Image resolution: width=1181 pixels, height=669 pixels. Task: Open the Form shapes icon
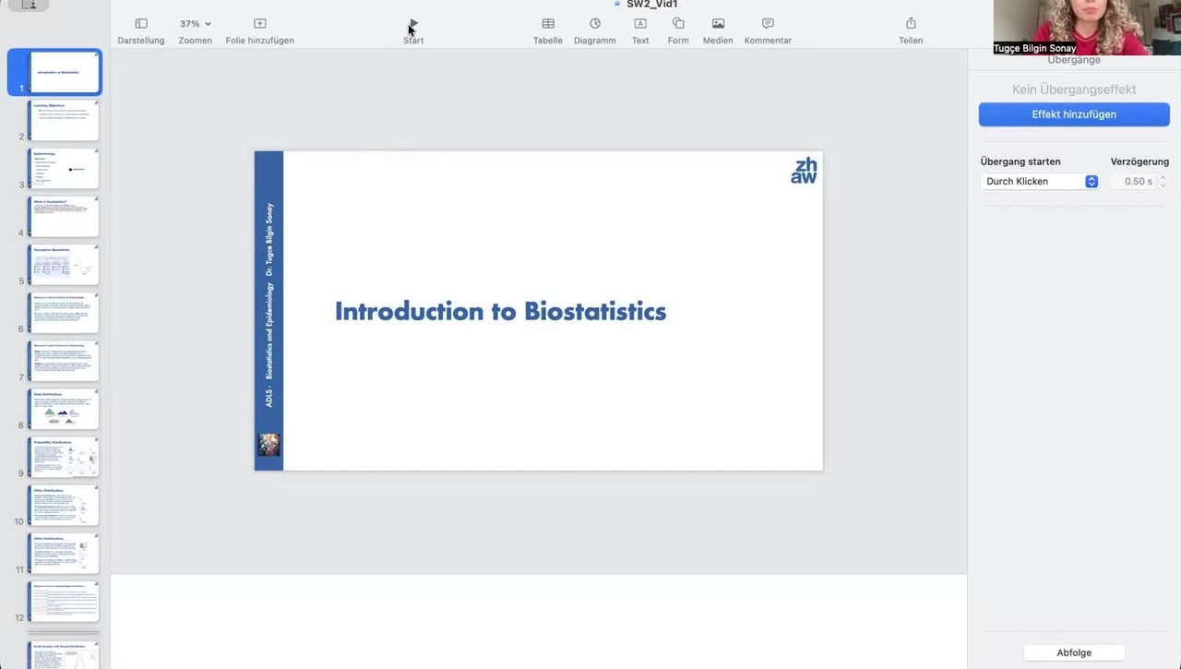tap(678, 24)
